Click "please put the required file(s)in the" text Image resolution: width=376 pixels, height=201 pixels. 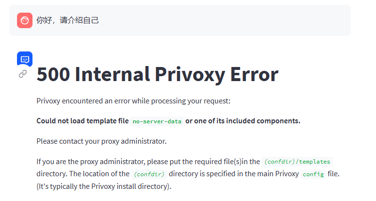point(204,162)
